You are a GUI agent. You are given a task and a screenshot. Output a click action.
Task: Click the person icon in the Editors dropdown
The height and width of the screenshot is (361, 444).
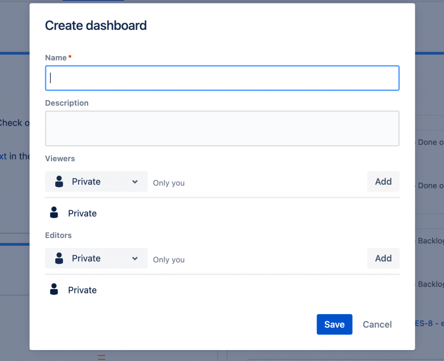pos(59,258)
